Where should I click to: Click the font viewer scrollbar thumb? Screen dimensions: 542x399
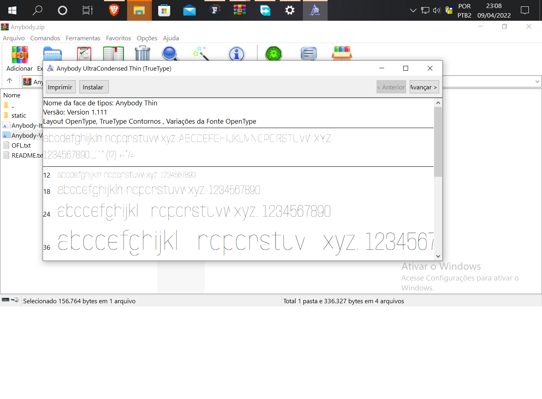[x=438, y=142]
